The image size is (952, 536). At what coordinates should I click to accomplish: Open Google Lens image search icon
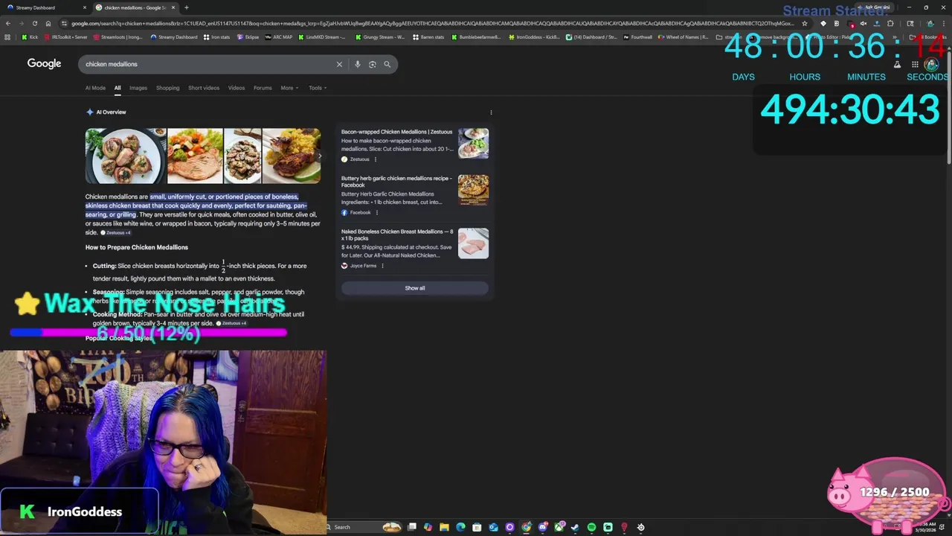(x=372, y=64)
